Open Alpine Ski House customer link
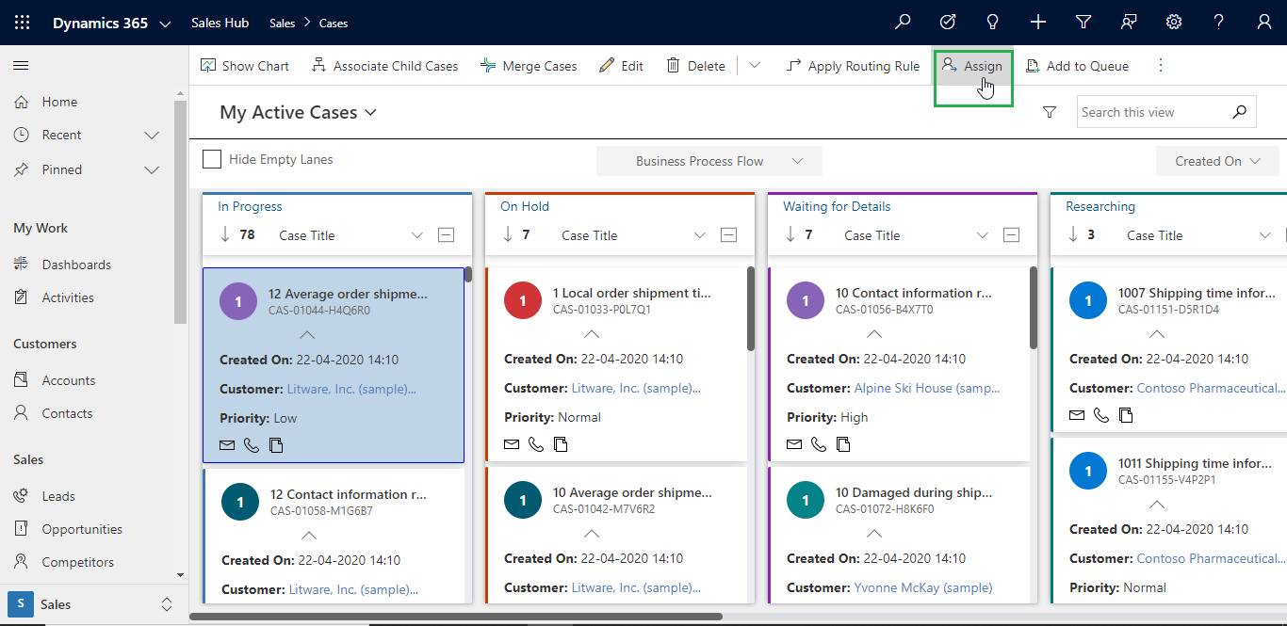 click(x=927, y=388)
